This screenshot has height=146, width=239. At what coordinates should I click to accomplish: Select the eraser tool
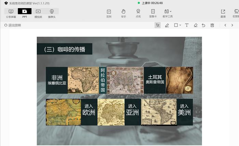point(196,25)
